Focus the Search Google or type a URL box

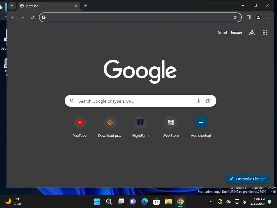point(140,101)
